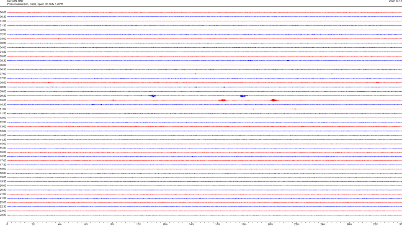Viewport: 402px width, 226px height.
Task: Select the 00:30 row label
Action: pos(3,17)
